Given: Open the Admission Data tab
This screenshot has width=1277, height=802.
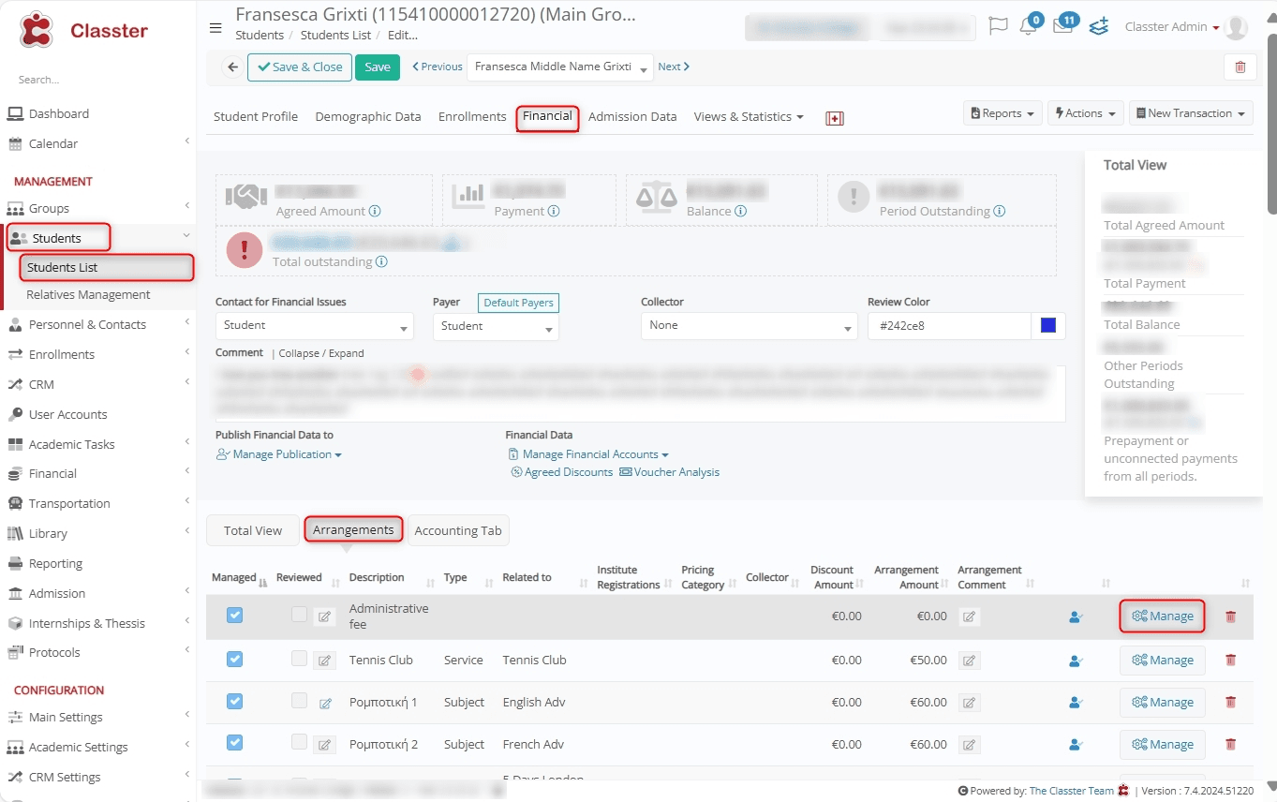Looking at the screenshot, I should (632, 117).
